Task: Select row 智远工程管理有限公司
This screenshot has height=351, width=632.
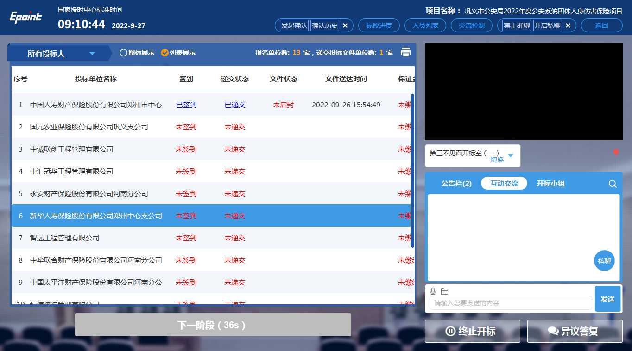Action: coord(211,238)
